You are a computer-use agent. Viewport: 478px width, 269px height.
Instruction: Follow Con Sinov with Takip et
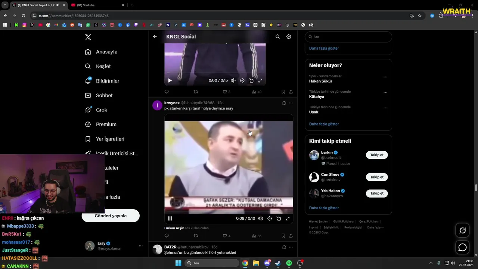click(377, 177)
